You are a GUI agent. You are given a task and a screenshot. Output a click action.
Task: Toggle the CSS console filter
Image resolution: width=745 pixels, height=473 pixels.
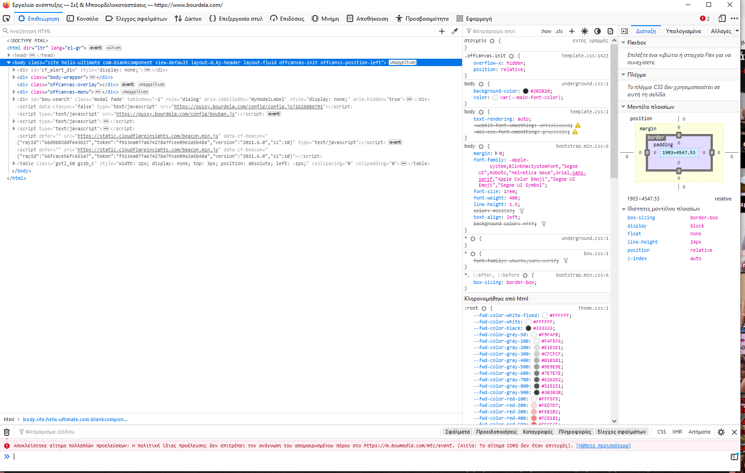click(x=661, y=432)
